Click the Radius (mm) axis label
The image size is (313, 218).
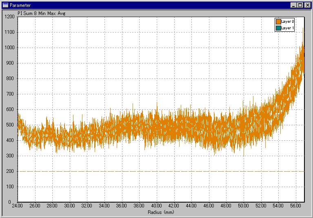coord(161,212)
